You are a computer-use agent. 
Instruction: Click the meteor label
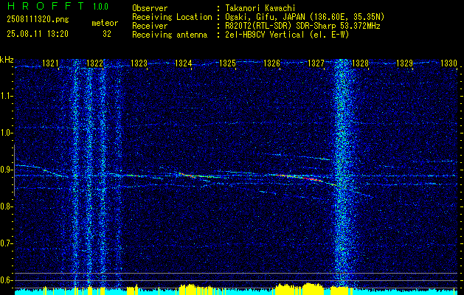pos(105,23)
